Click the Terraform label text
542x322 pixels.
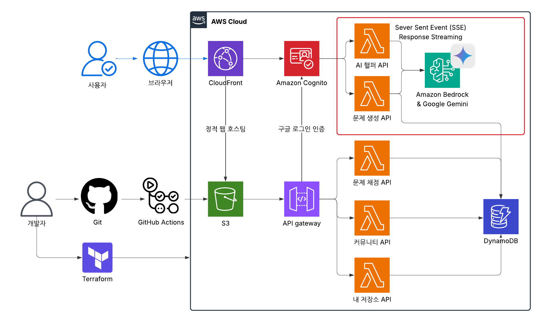point(97,279)
